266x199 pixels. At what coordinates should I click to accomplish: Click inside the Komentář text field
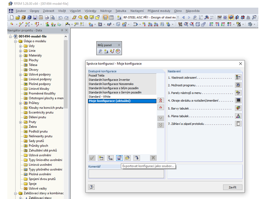[x=126, y=174]
